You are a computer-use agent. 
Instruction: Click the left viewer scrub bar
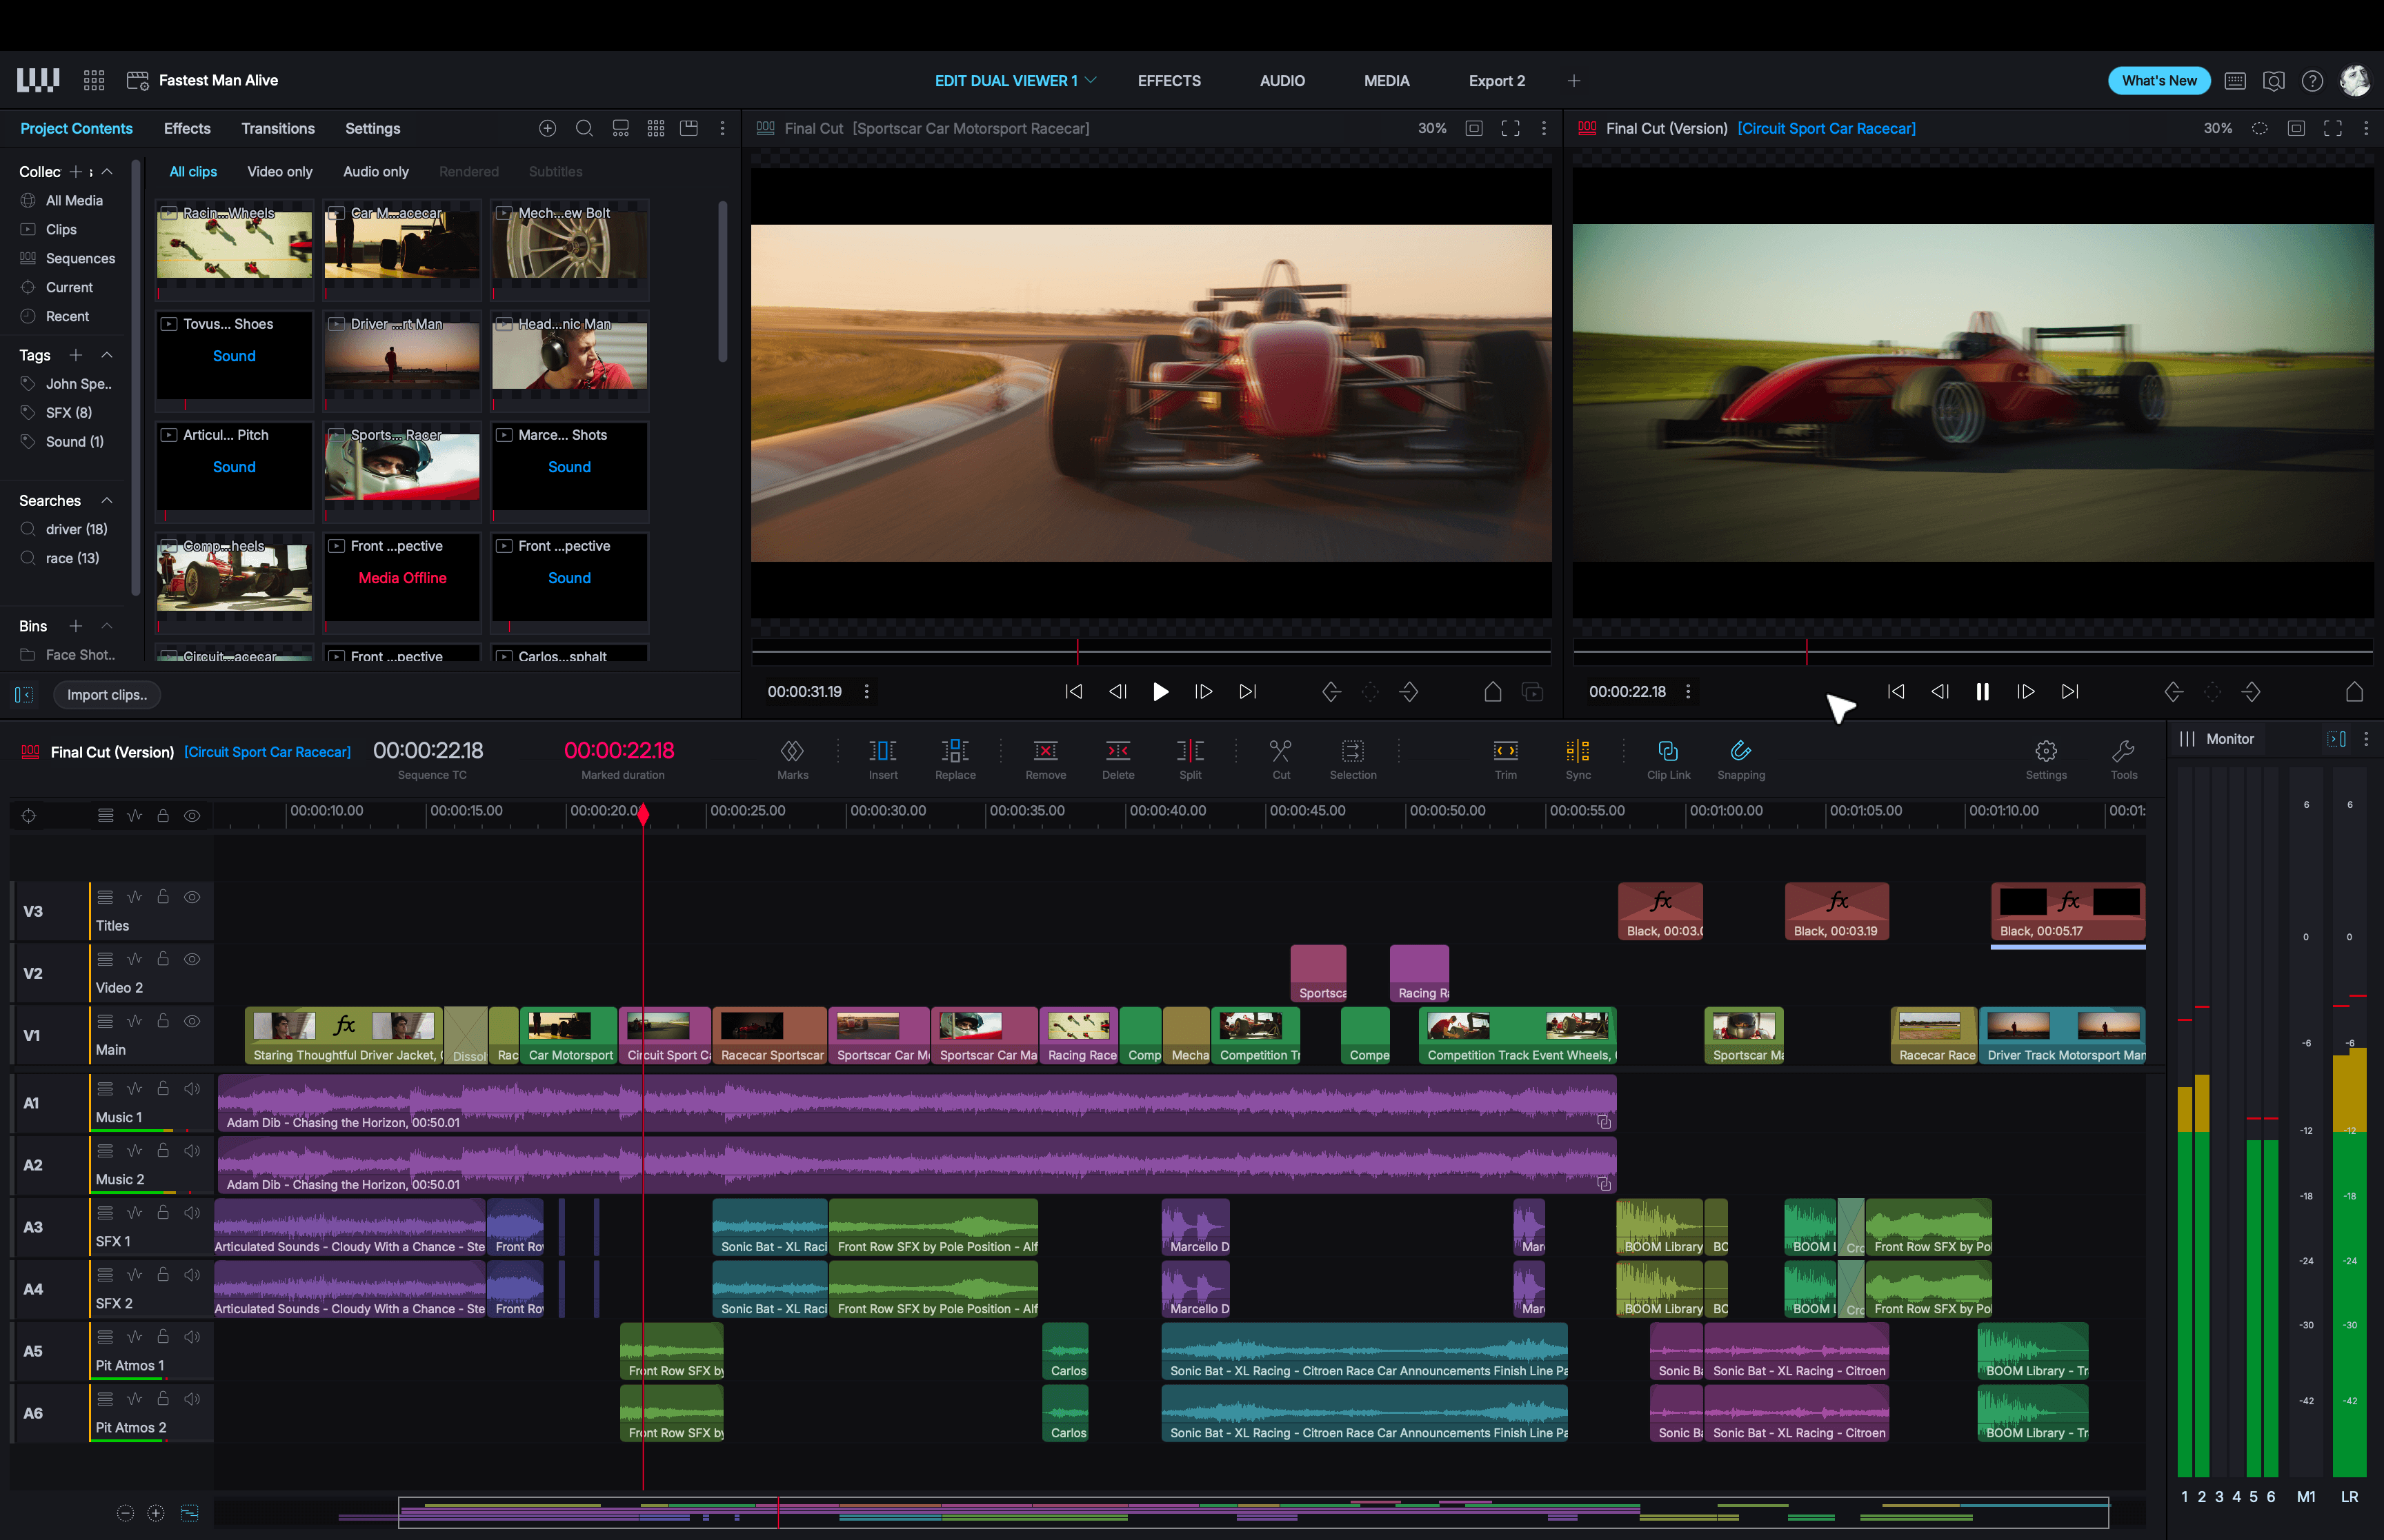1151,652
